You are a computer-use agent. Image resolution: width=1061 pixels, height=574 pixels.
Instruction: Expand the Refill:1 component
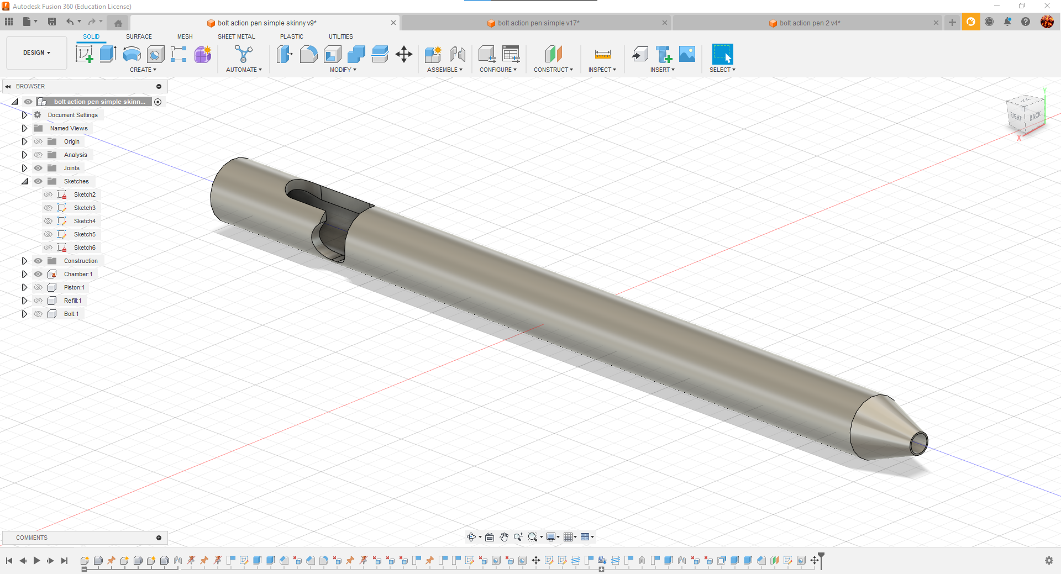tap(24, 301)
